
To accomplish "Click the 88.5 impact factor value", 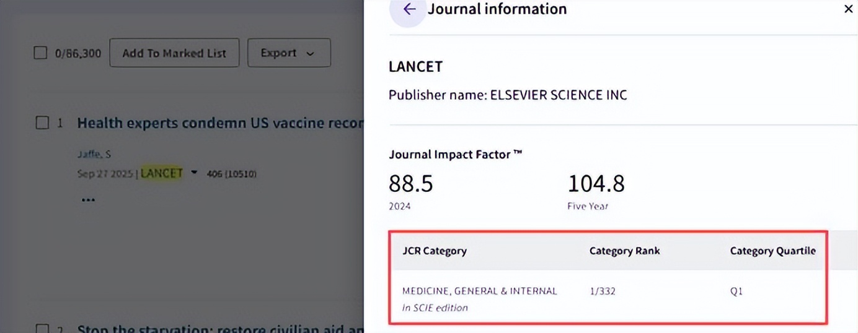I will [410, 184].
